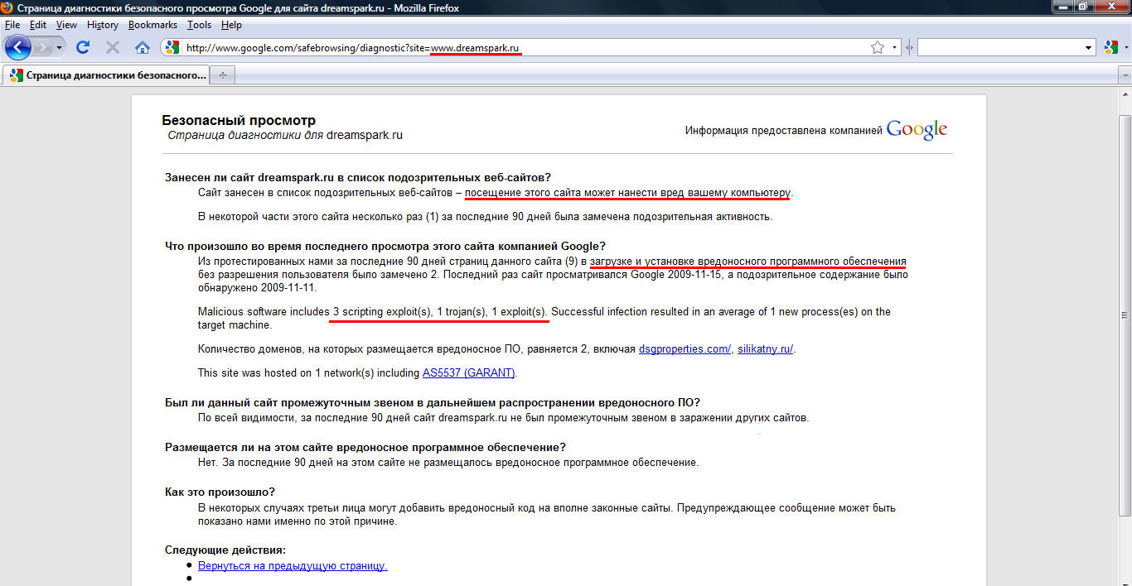The height and width of the screenshot is (586, 1132).
Task: Open the View menu
Action: 66,25
